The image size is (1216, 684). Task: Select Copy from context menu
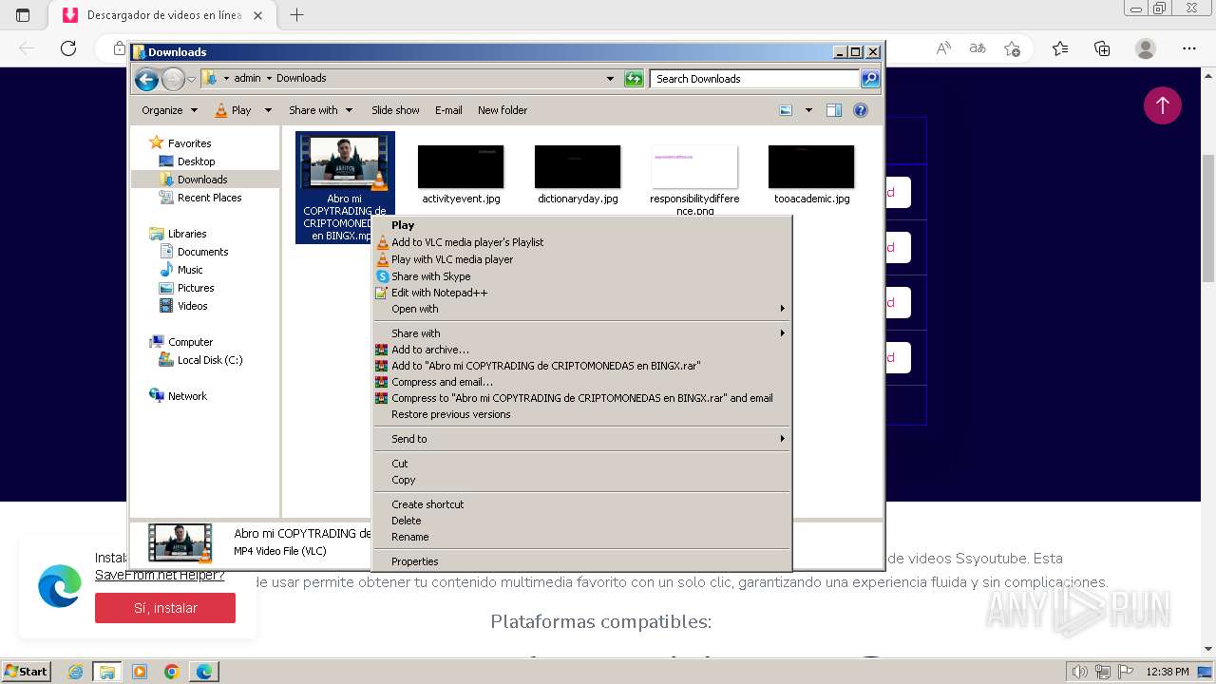[581, 480]
